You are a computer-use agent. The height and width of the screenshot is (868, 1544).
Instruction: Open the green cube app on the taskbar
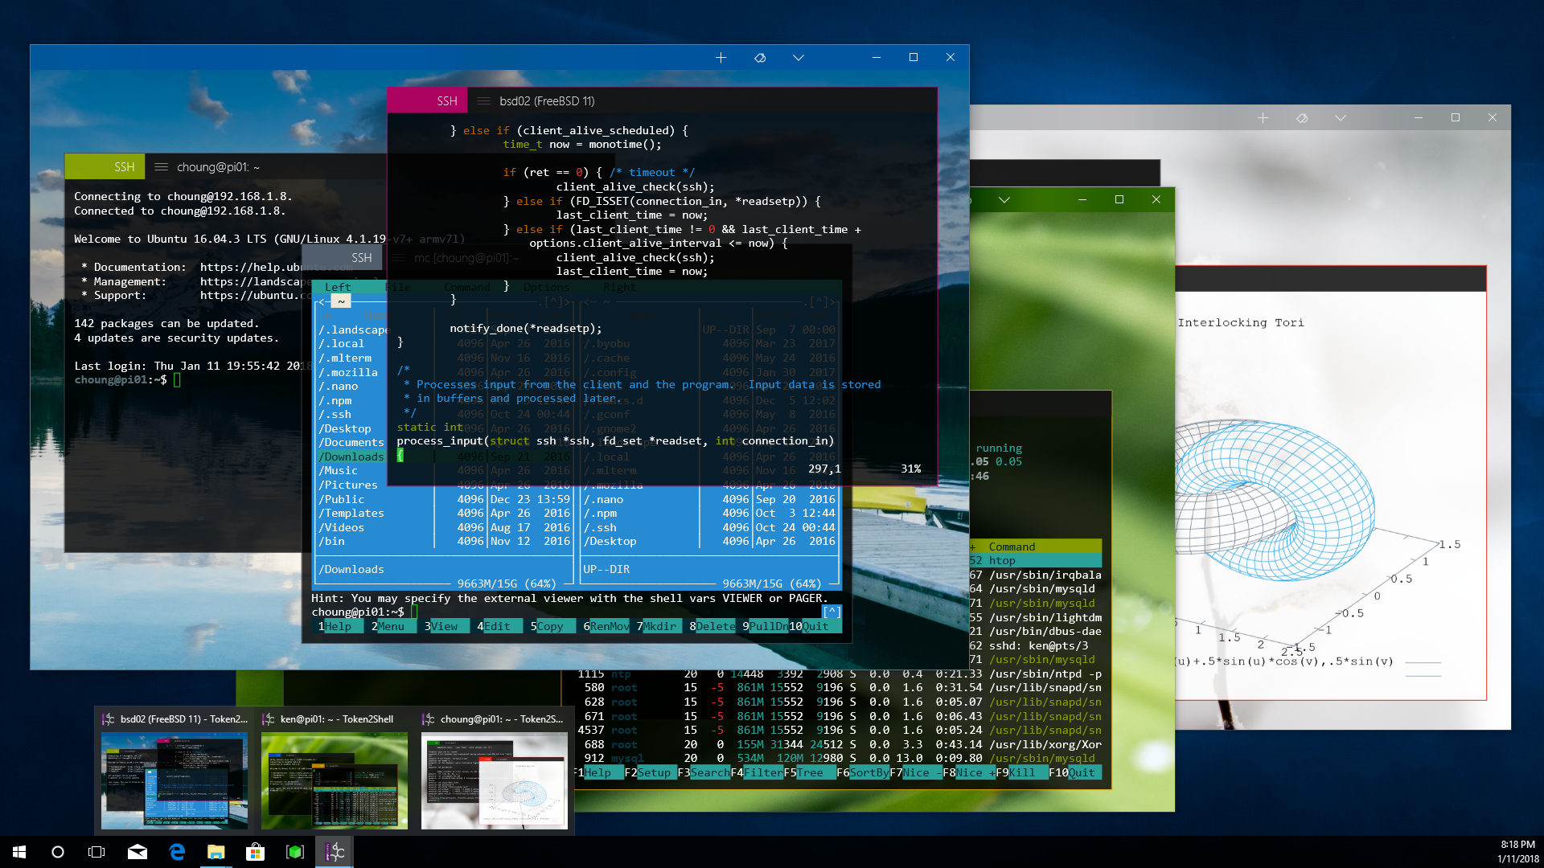[x=294, y=852]
